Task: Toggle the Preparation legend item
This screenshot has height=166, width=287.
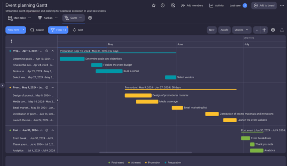Action: (173, 163)
